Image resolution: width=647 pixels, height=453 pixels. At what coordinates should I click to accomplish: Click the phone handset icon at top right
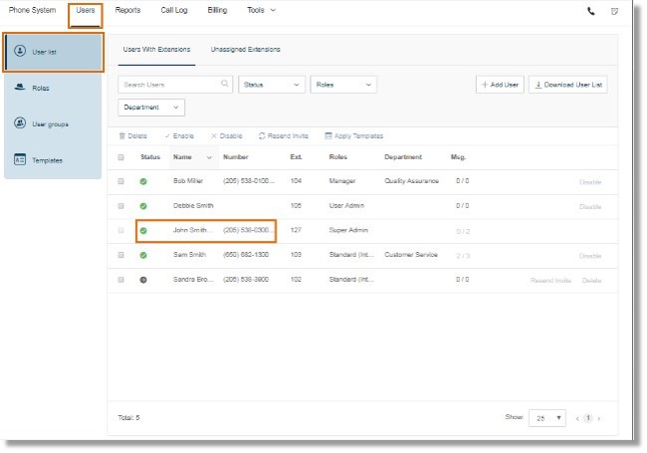tap(591, 11)
